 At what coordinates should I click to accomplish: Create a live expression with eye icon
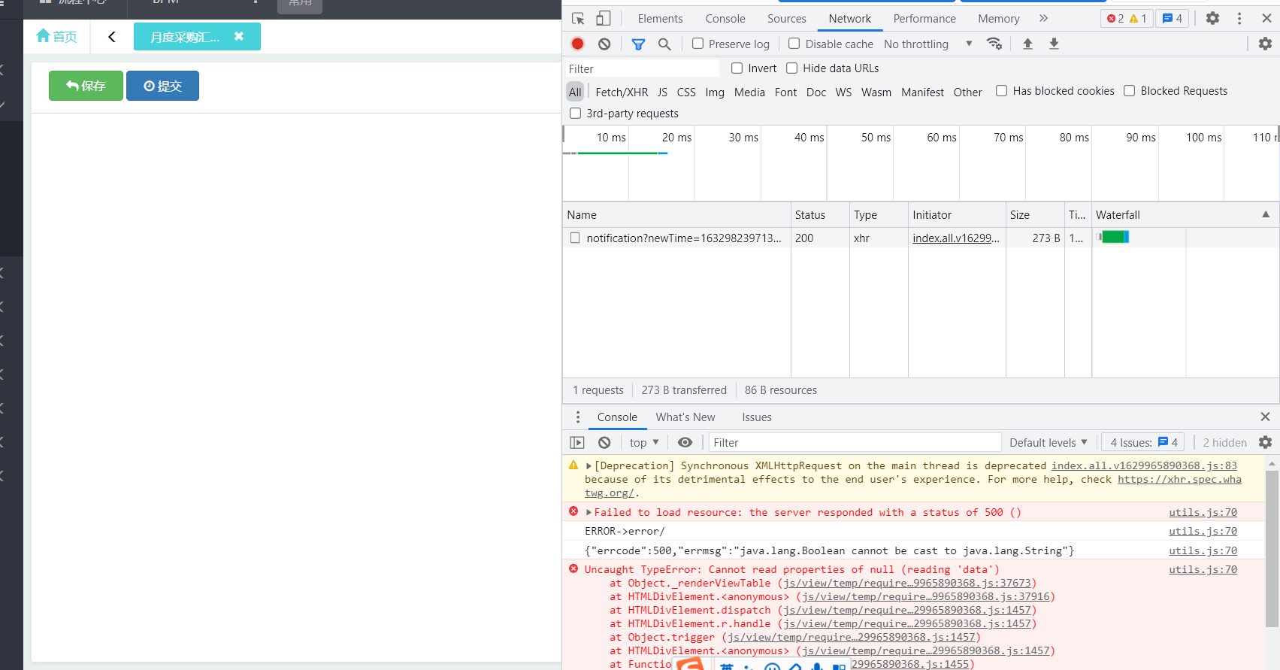pyautogui.click(x=685, y=443)
